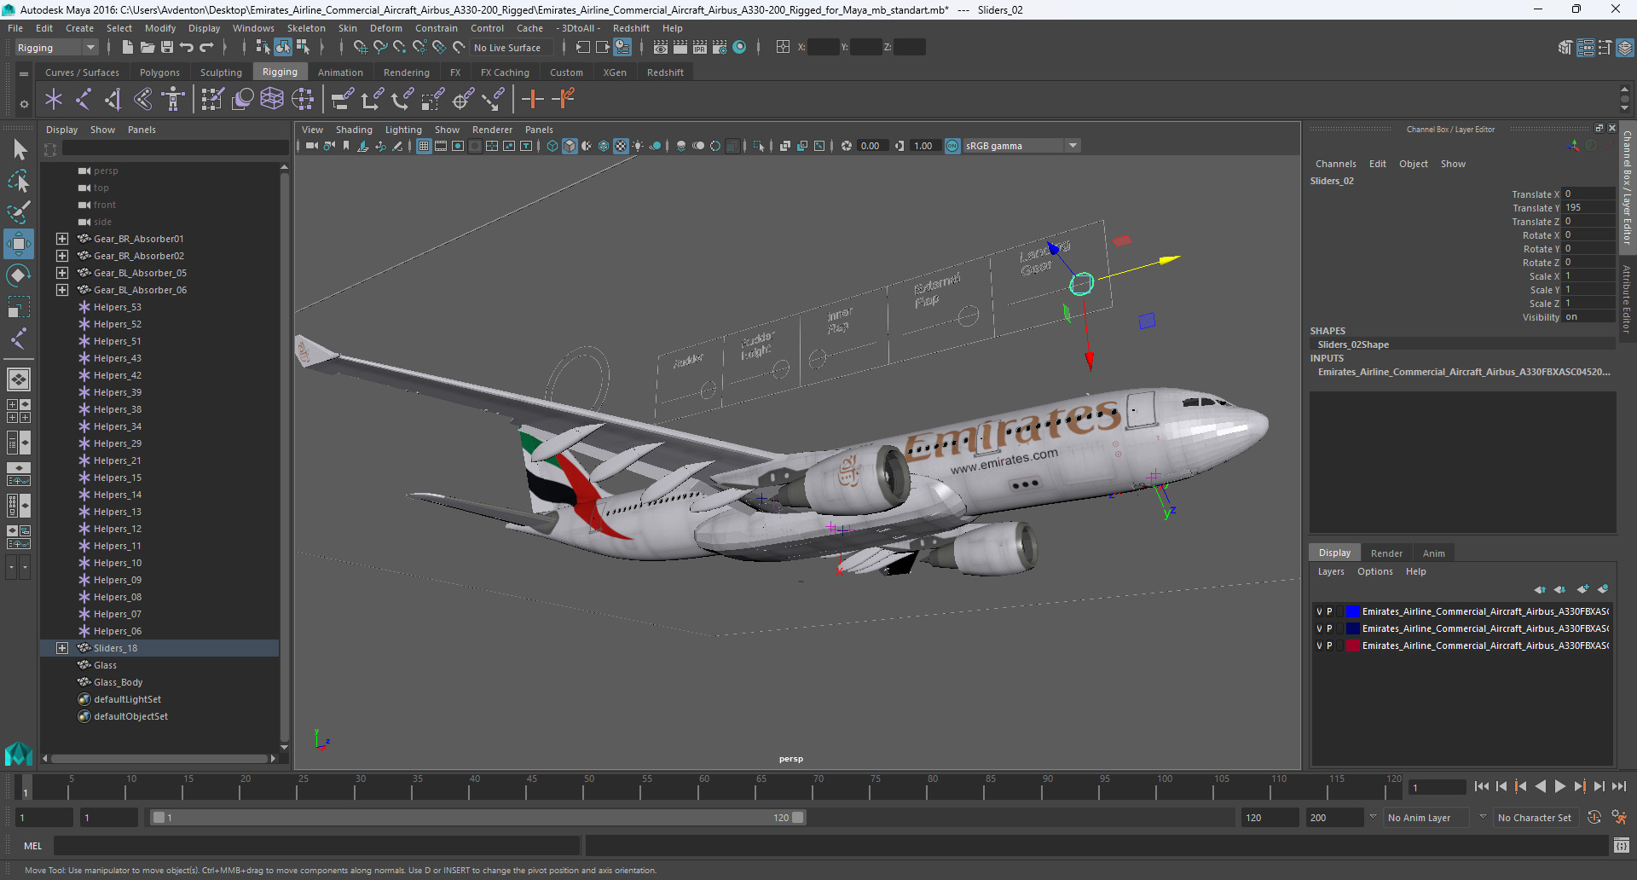This screenshot has width=1637, height=880.
Task: Move the selected layer up in the list
Action: point(1540,589)
